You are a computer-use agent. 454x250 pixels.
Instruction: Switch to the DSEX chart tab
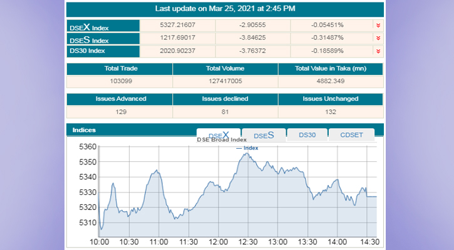point(218,135)
